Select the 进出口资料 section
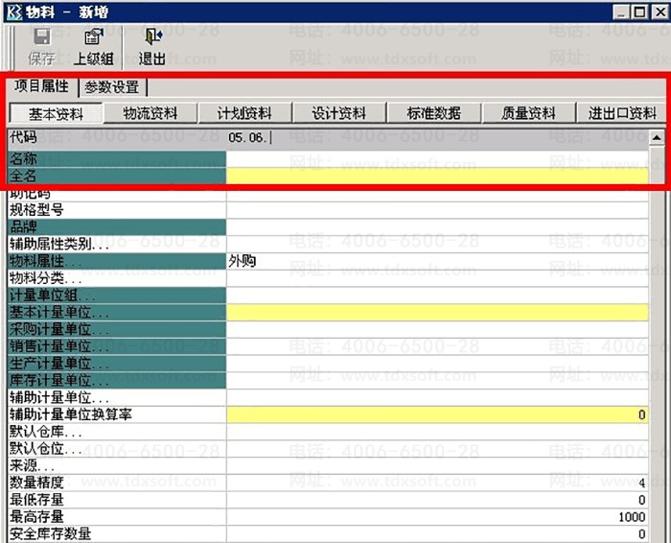Image resolution: width=671 pixels, height=543 pixels. [623, 113]
